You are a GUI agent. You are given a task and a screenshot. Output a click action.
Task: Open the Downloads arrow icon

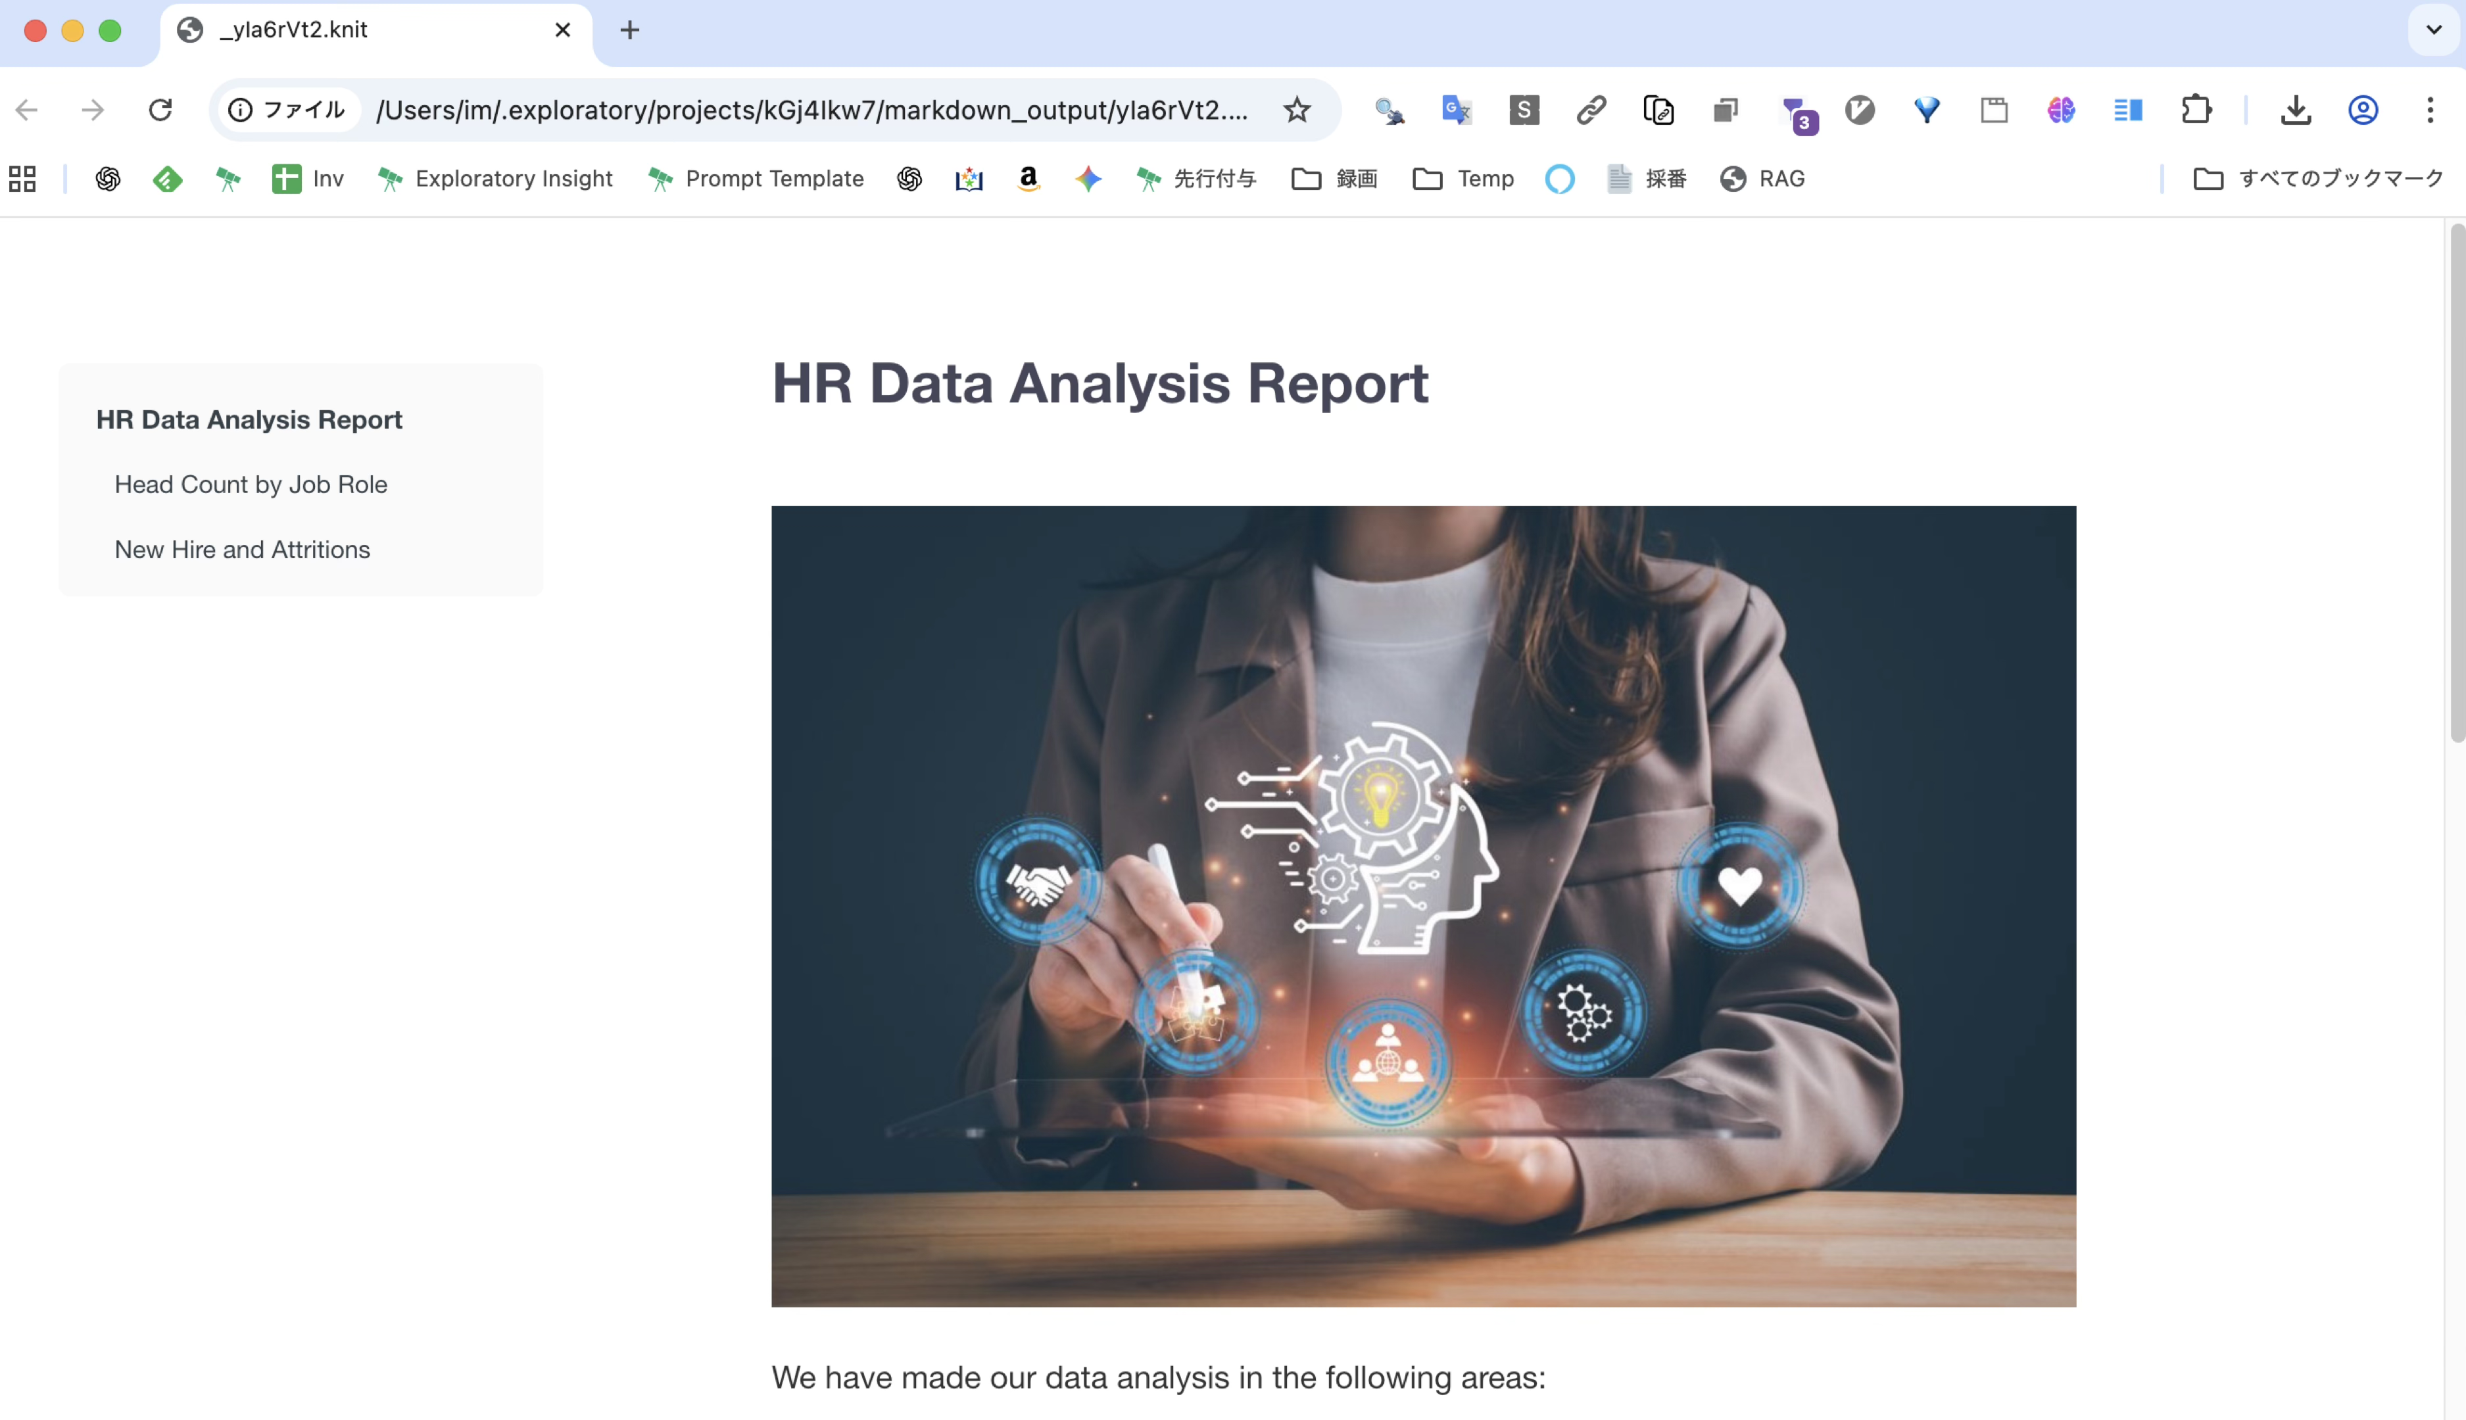2295,109
